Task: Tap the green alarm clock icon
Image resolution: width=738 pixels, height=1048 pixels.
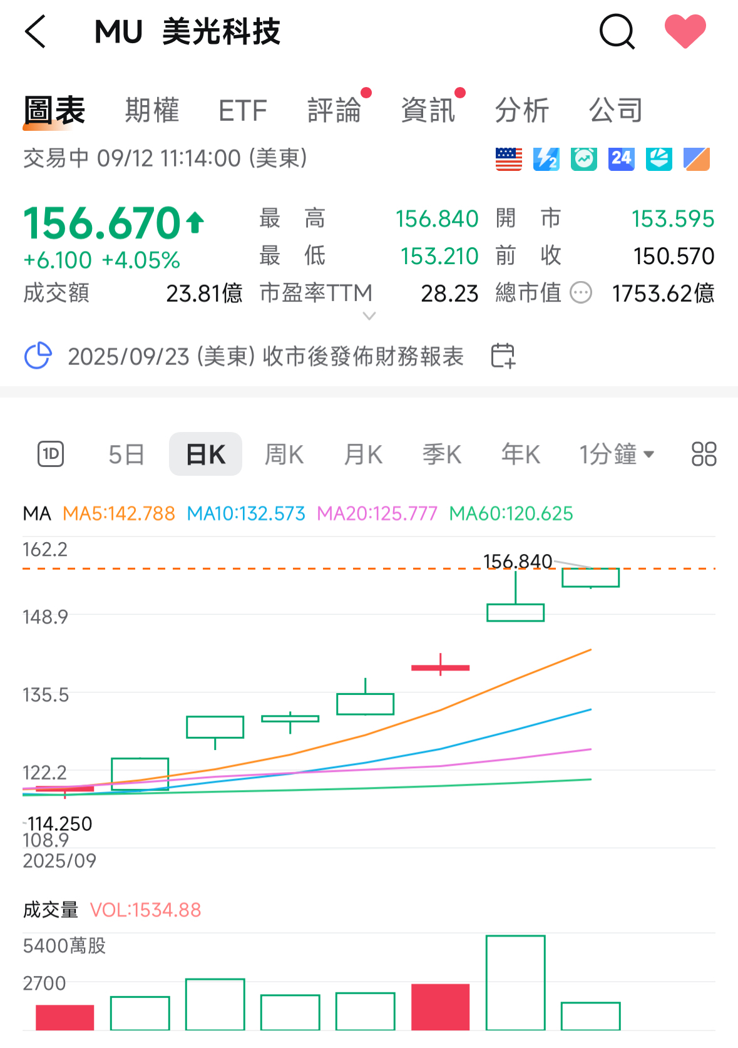Action: click(583, 159)
